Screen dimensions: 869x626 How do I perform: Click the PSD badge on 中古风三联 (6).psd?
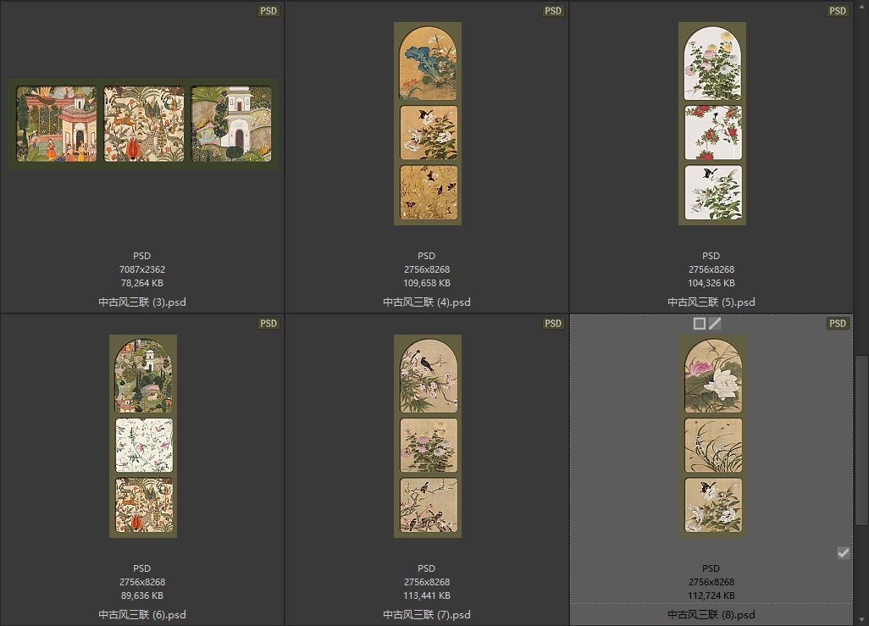pyautogui.click(x=268, y=324)
